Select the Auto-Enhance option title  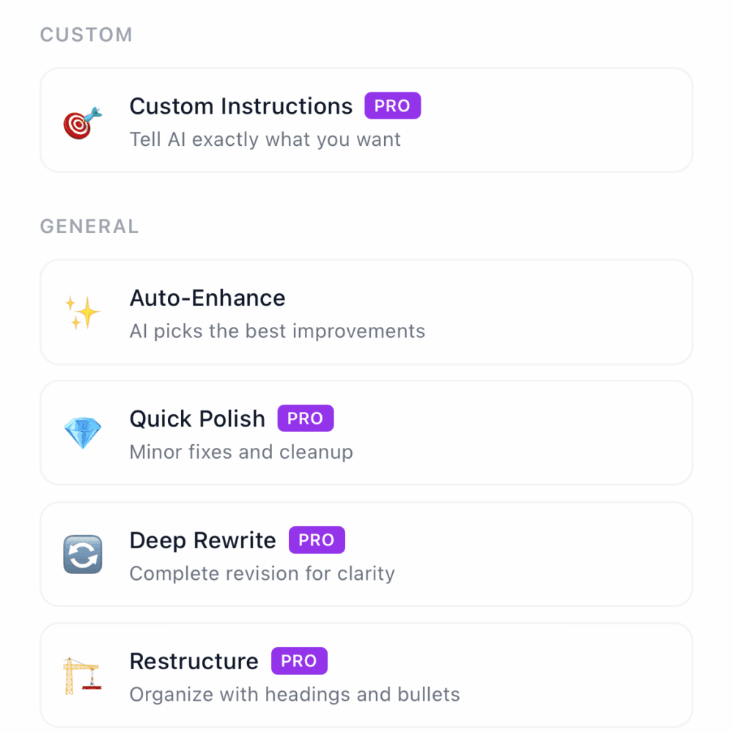207,298
